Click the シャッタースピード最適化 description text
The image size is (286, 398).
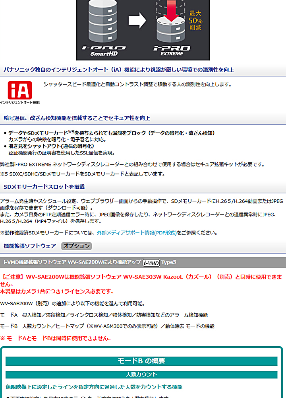click(x=137, y=84)
